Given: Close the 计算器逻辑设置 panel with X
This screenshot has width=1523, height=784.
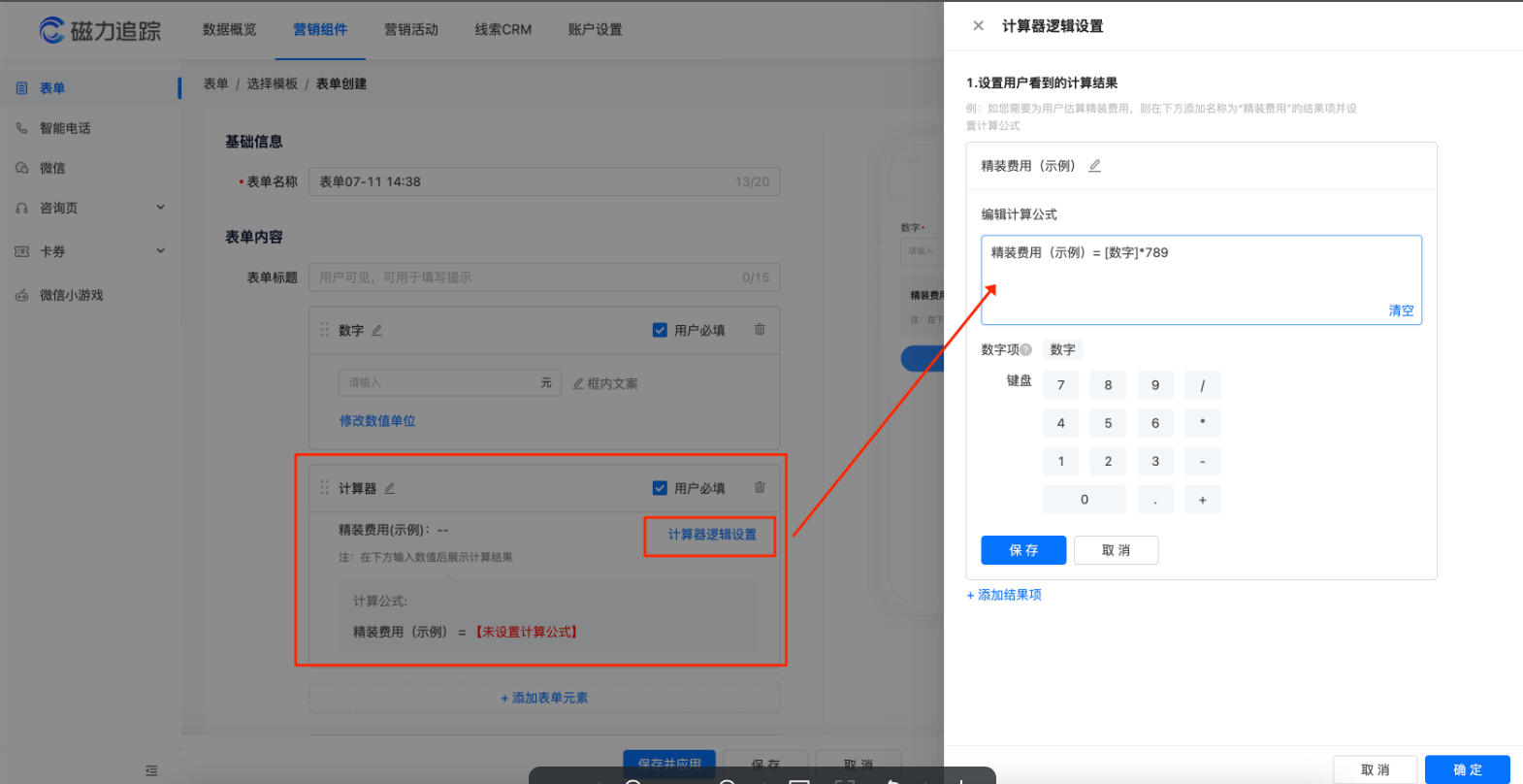Looking at the screenshot, I should tap(978, 26).
